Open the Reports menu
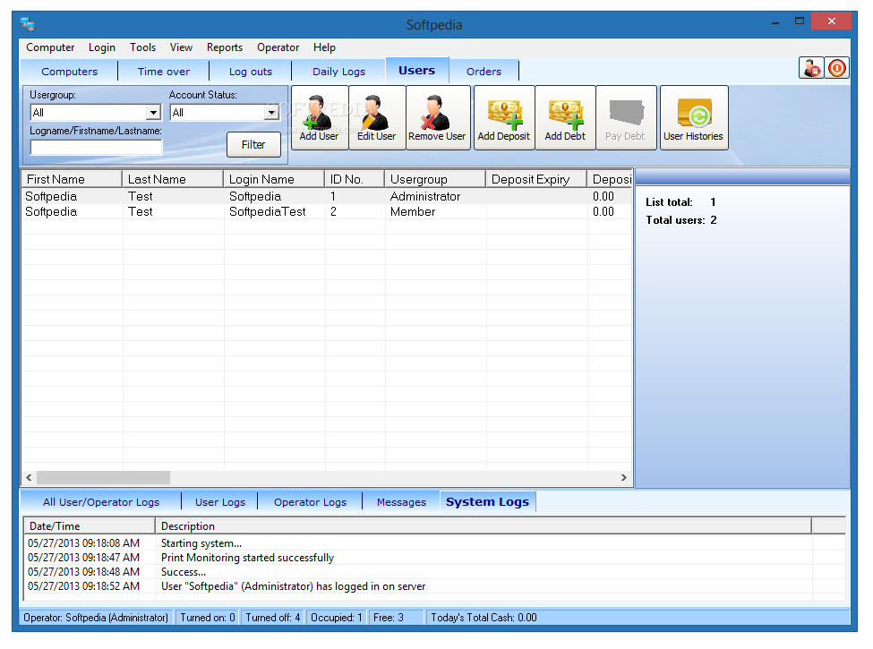This screenshot has width=873, height=649. [225, 47]
